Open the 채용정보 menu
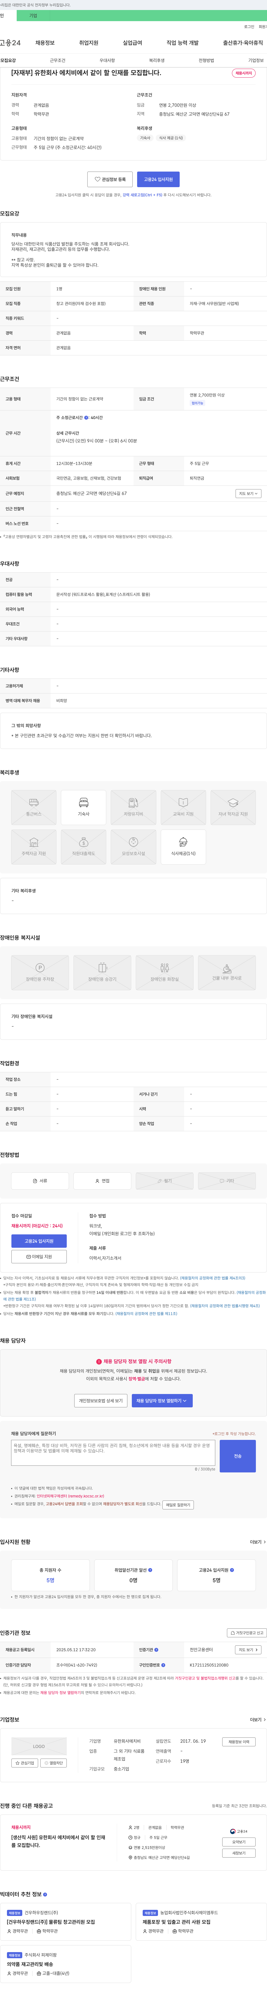Image resolution: width=267 pixels, height=2008 pixels. tap(45, 43)
